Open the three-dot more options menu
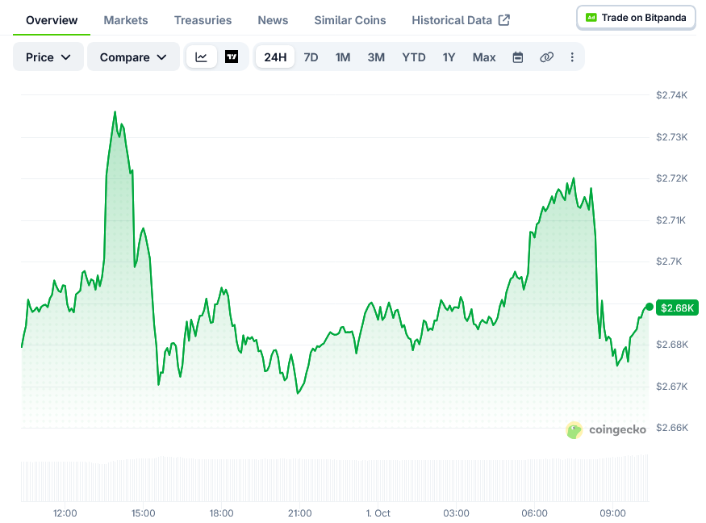 [572, 57]
